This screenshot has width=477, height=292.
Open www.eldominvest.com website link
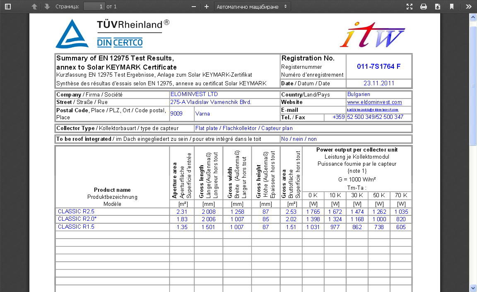coord(374,102)
